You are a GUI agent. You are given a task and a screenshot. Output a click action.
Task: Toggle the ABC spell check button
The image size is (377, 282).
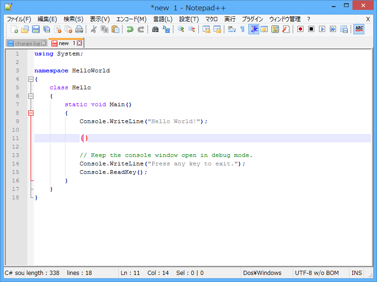[x=359, y=29]
